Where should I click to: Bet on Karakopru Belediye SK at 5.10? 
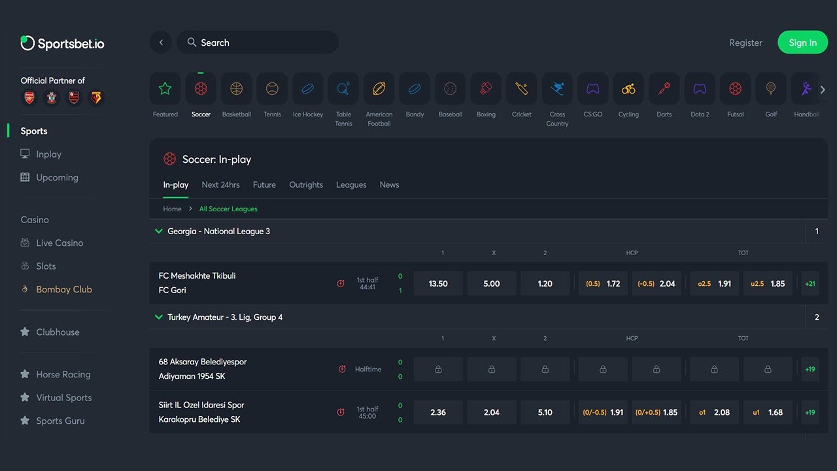pyautogui.click(x=545, y=413)
